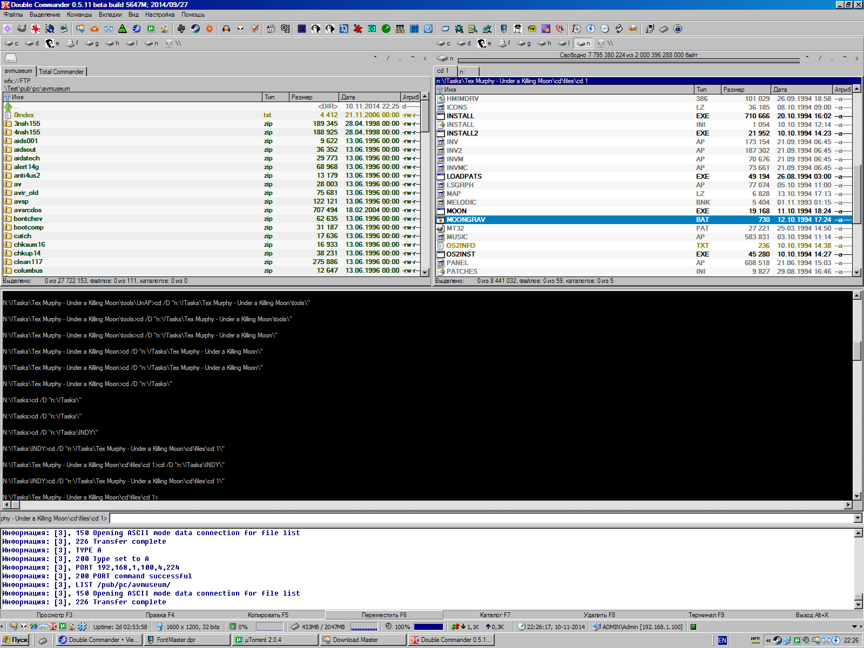Select drive g in right panel drive bar
The height and width of the screenshot is (648, 864).
[524, 43]
